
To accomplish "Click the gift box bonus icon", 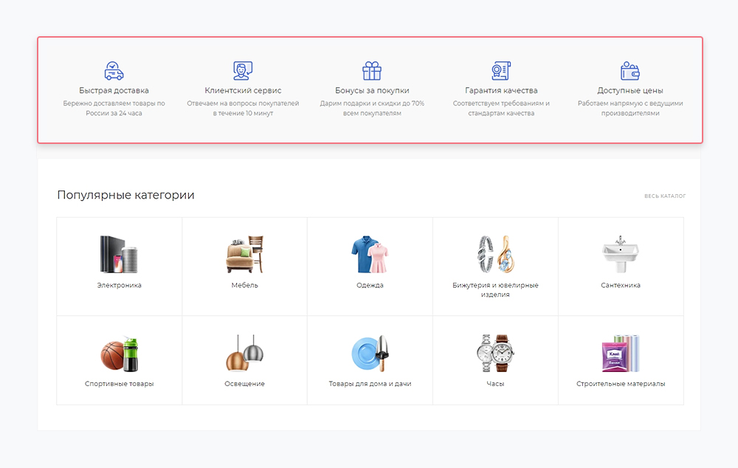I will pyautogui.click(x=372, y=71).
